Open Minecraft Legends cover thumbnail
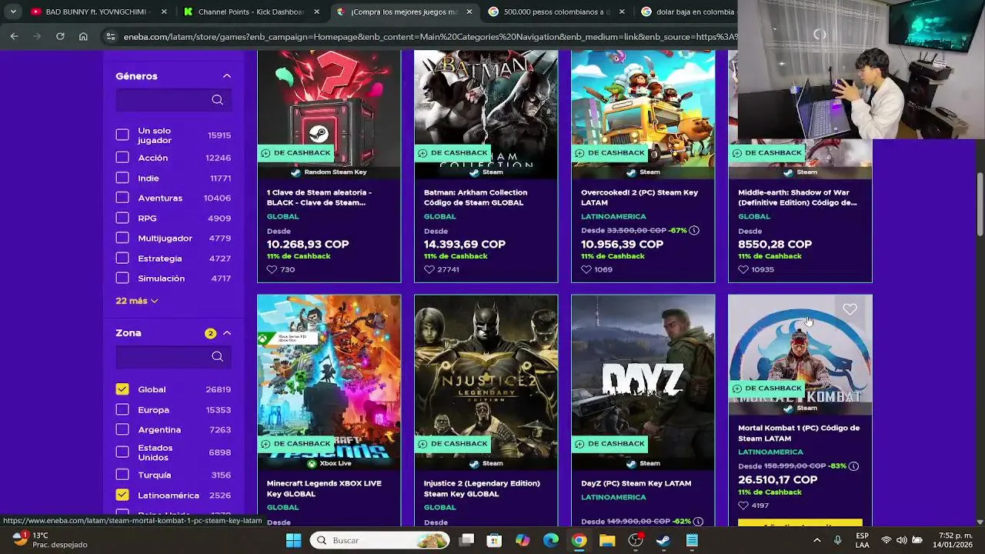The image size is (985, 554). pyautogui.click(x=329, y=382)
